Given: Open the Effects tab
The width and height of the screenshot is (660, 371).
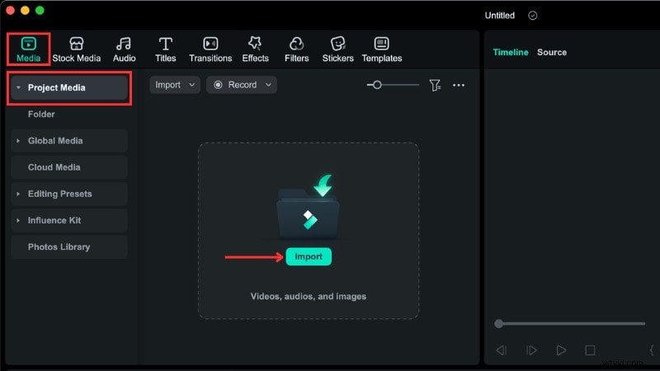Looking at the screenshot, I should (x=255, y=49).
